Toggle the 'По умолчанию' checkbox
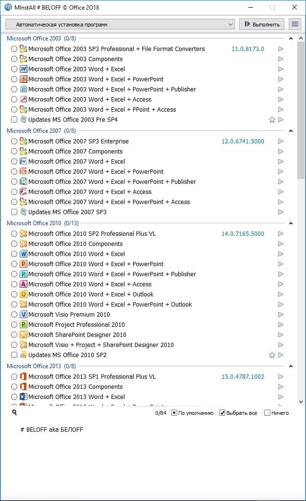Viewport: 306px width, 501px height. point(174,413)
